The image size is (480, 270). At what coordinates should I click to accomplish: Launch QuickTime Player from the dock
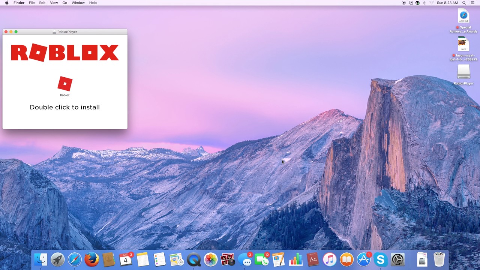pyautogui.click(x=194, y=259)
